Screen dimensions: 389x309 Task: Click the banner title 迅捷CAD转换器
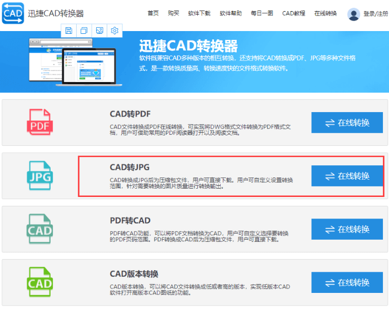tap(188, 46)
